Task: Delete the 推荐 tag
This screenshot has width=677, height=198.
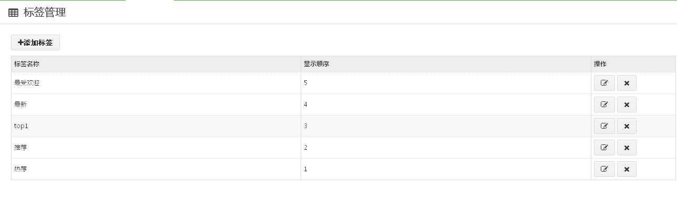Action: click(x=627, y=148)
